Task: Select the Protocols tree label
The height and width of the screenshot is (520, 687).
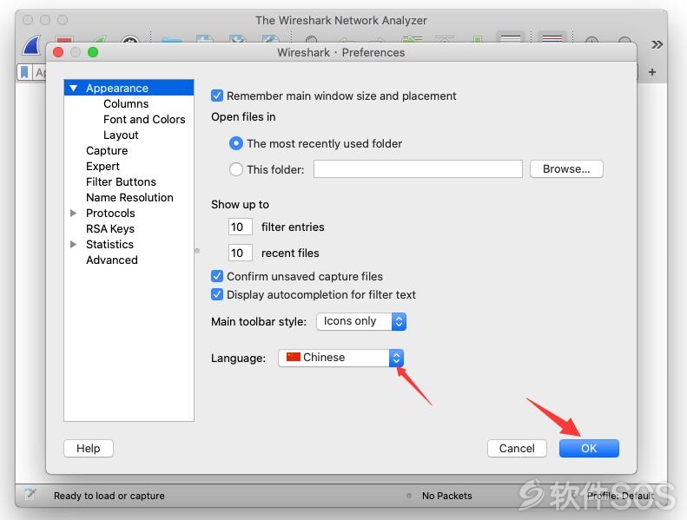Action: [110, 213]
